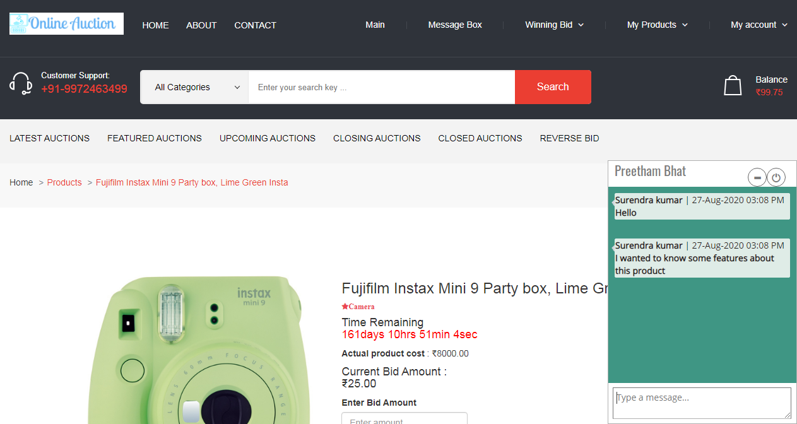Go to the HOME menu item
This screenshot has height=424, width=797.
155,25
